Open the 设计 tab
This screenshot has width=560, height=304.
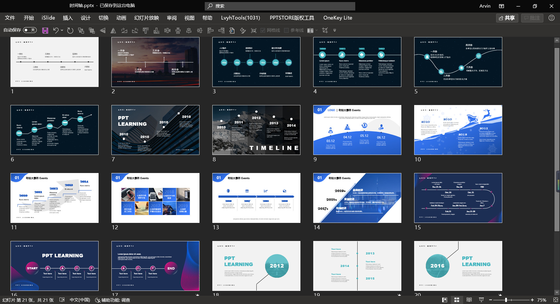[x=85, y=18]
